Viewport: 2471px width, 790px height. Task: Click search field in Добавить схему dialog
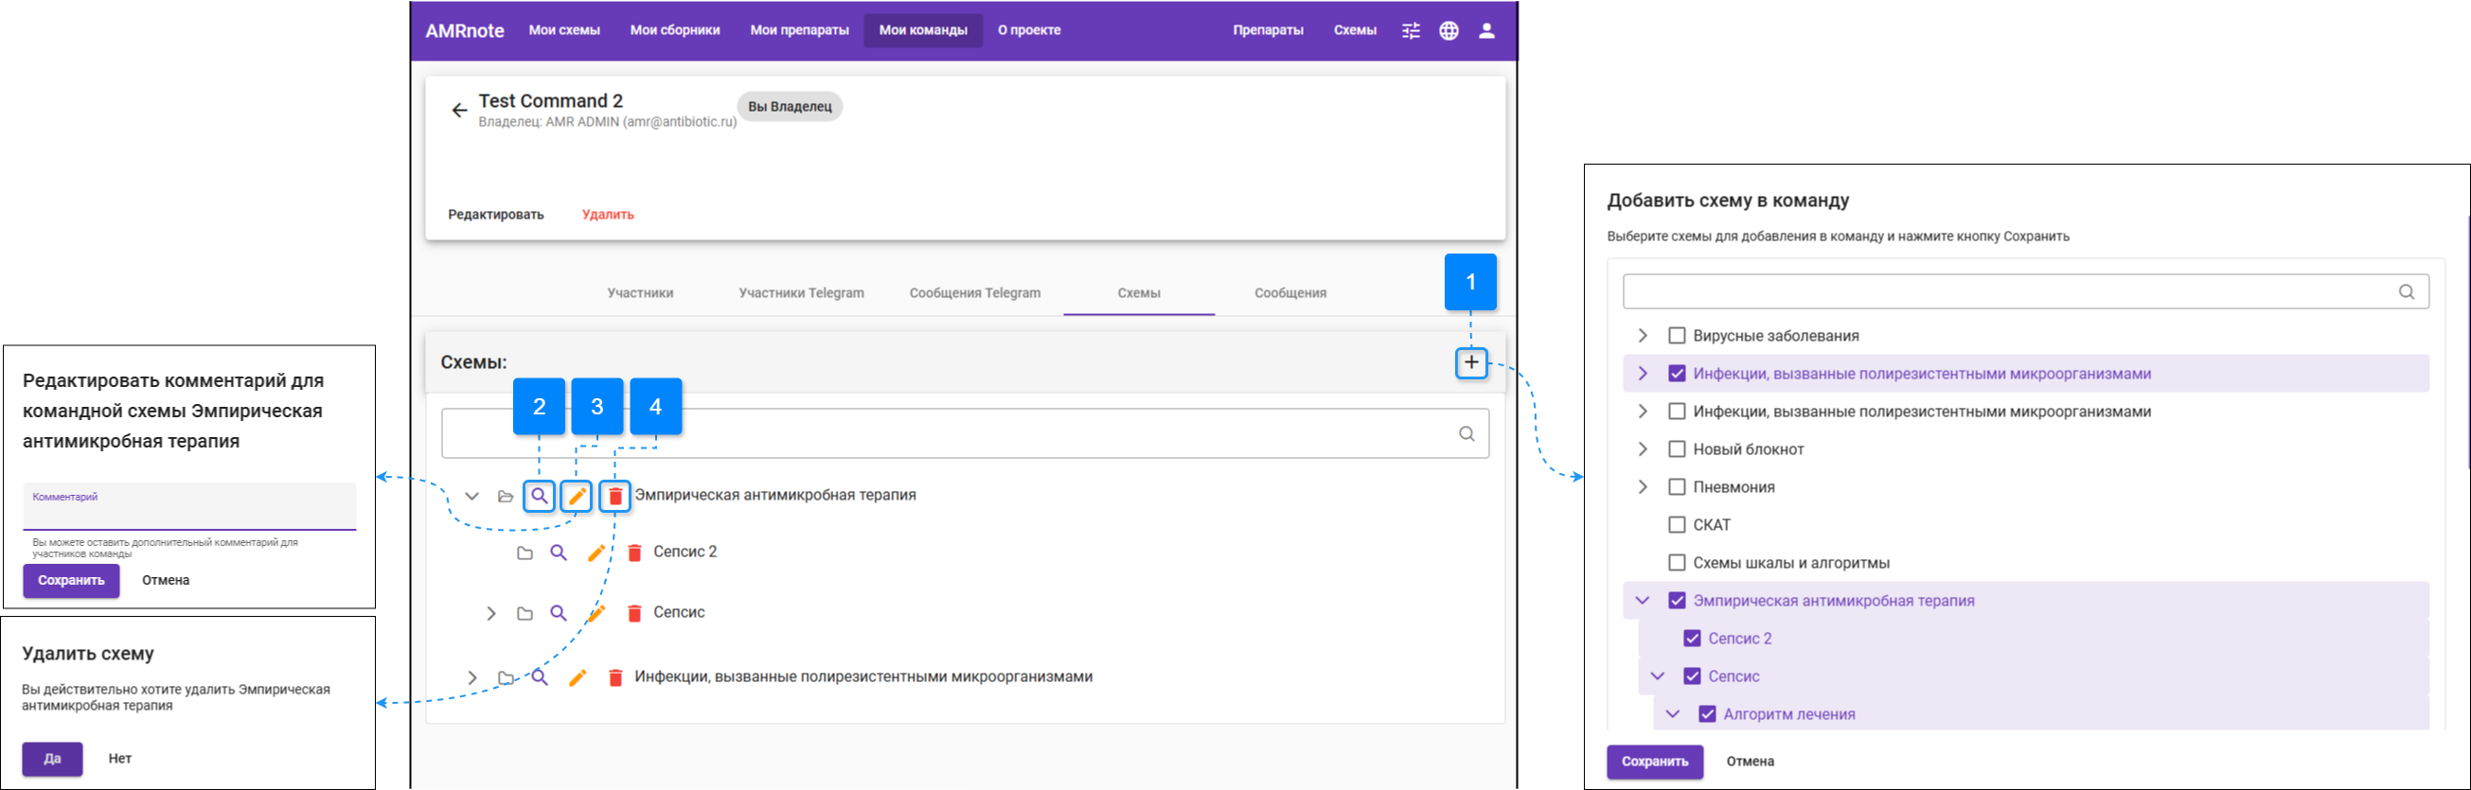coord(2026,291)
